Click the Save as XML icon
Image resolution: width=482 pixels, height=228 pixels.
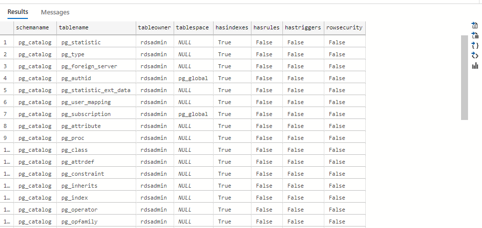[x=475, y=55]
